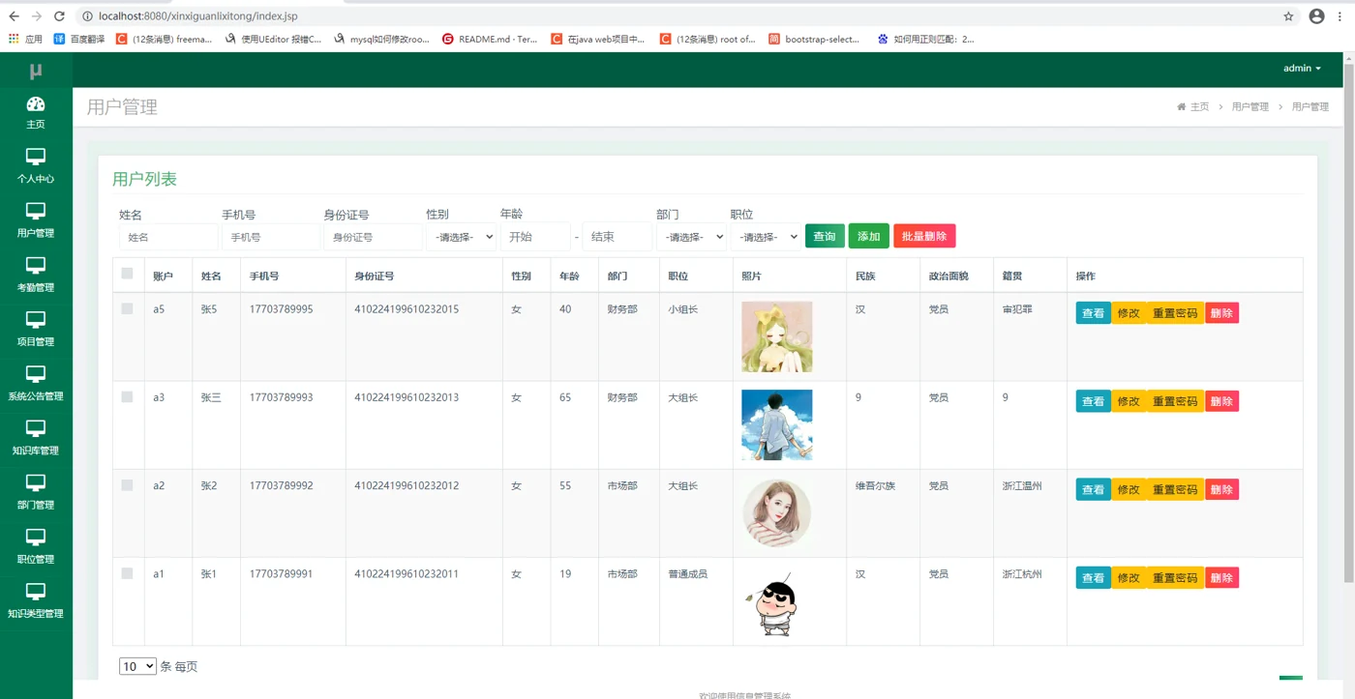This screenshot has height=699, width=1355.
Task: Tick checkbox for row a1
Action: coord(127,573)
